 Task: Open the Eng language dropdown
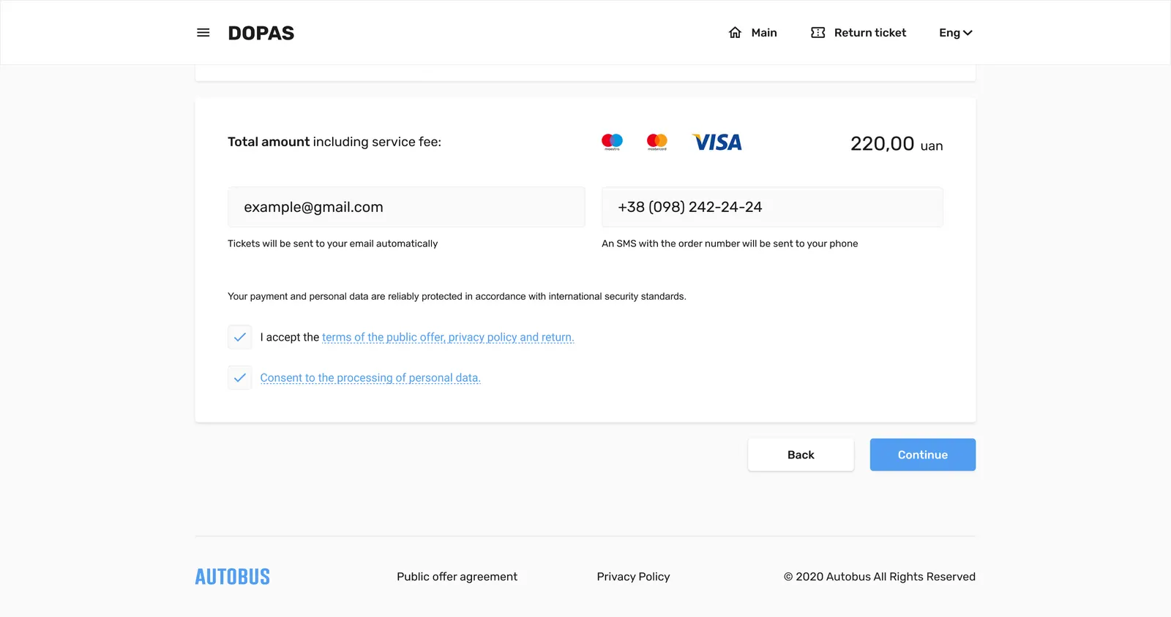pos(956,33)
